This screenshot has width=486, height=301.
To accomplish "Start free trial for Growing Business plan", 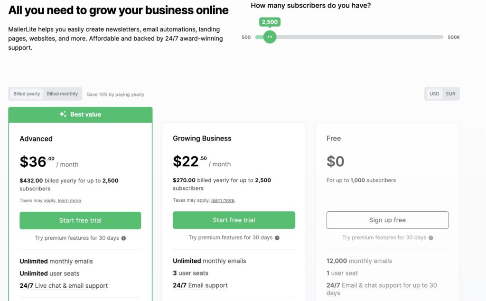I will 234,220.
